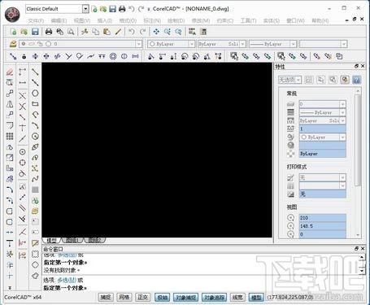This screenshot has width=370, height=305.
Task: Click the concentric circles constraint icon
Action: 113,56
